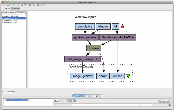Click the gcskew processor node
Screen dimensions: 174x110
(x=94, y=48)
